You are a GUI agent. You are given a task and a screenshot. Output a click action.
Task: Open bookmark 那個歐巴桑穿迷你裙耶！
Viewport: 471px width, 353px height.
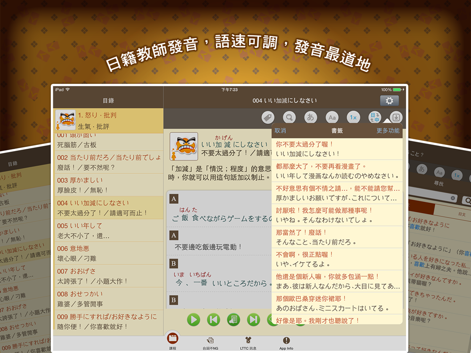pos(337,303)
